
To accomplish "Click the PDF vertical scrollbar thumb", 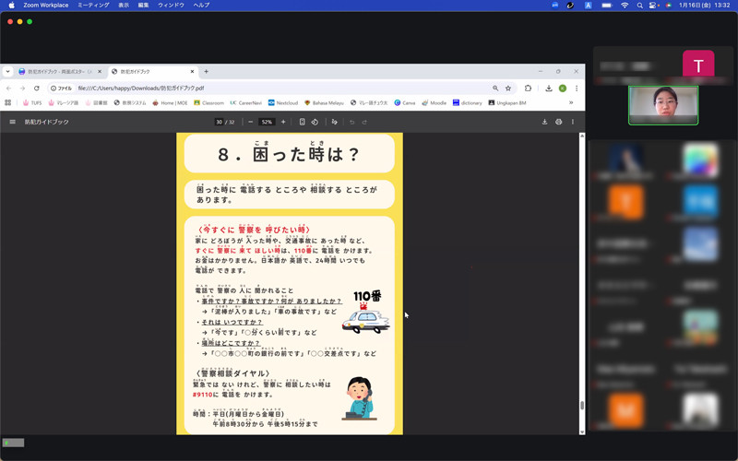I will coord(581,406).
